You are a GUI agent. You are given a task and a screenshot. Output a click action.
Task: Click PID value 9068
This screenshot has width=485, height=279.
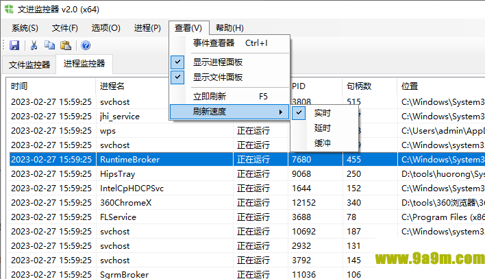tap(301, 174)
